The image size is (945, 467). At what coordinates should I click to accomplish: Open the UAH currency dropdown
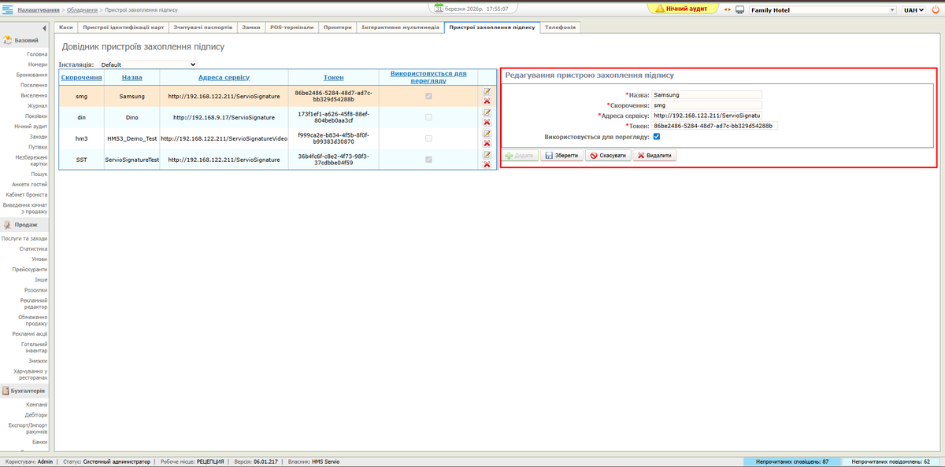913,10
